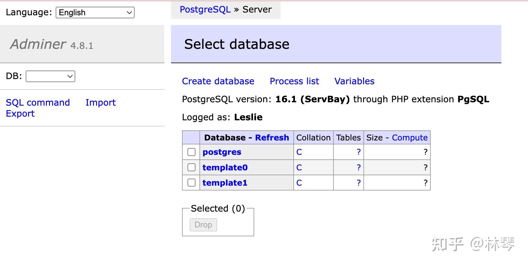This screenshot has width=528, height=265.
Task: Click the Adminer logo heading
Action: point(38,44)
